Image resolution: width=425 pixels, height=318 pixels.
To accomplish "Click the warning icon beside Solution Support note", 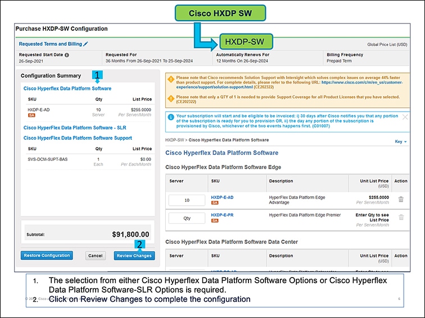I will 171,79.
